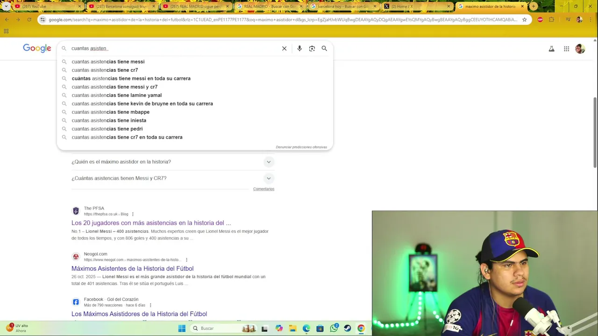Image resolution: width=598 pixels, height=336 pixels.
Task: Open 'Los 20 jugadores con más asistencias' result
Action: (x=151, y=223)
